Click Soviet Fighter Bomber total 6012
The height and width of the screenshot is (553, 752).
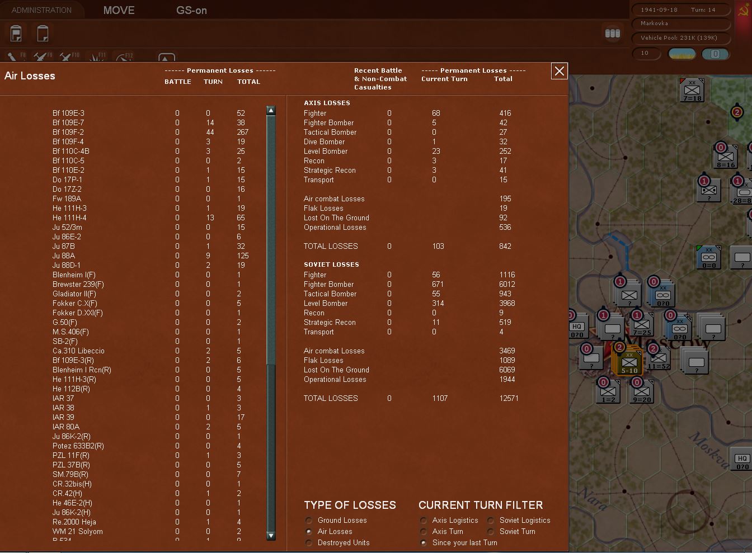(507, 284)
